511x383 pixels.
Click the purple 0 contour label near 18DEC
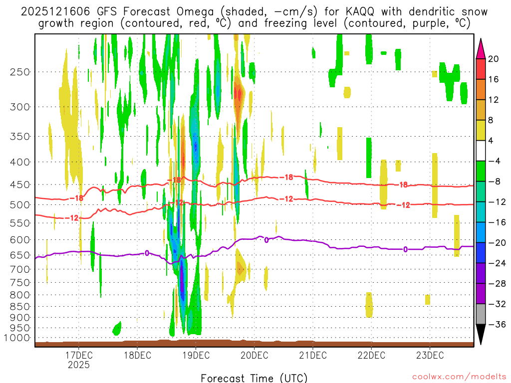tap(147, 253)
